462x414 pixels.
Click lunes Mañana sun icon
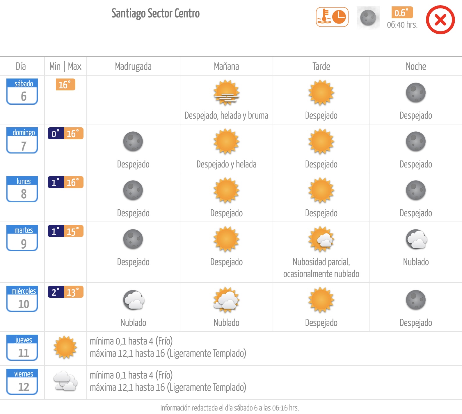coord(226,190)
